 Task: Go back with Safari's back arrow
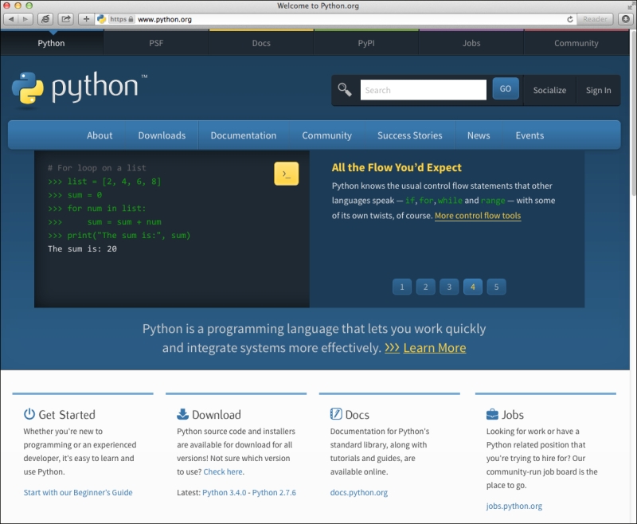[x=11, y=19]
